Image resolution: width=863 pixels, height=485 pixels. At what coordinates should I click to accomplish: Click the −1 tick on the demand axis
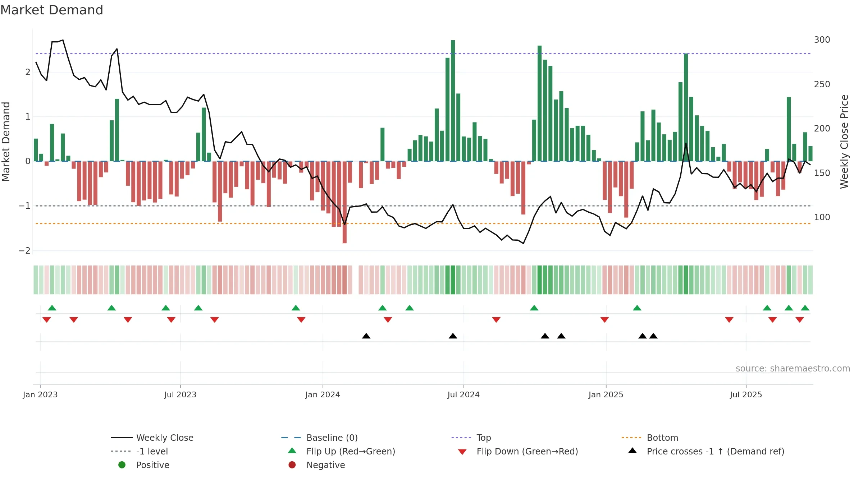[24, 206]
